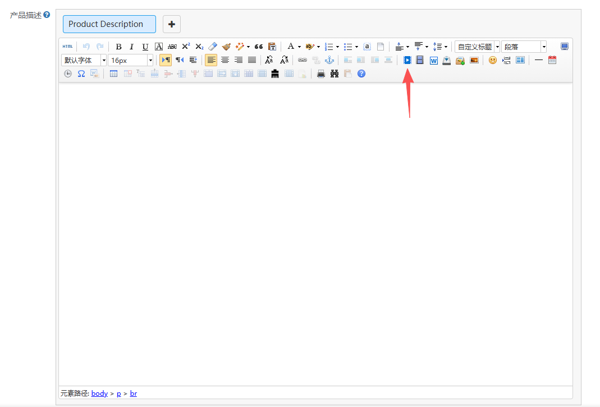This screenshot has width=600, height=407.
Task: Click the insert table icon
Action: pyautogui.click(x=113, y=74)
